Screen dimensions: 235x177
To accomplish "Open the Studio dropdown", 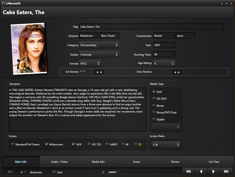I will tap(99, 54).
